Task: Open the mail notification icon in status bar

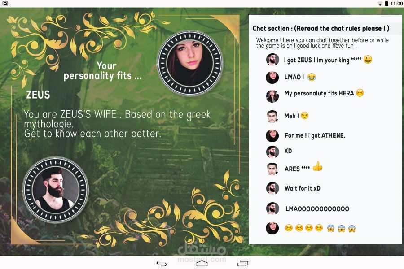Action: tap(5, 3)
